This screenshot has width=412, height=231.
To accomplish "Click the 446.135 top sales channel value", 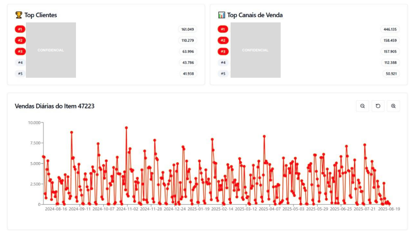I will pyautogui.click(x=390, y=29).
